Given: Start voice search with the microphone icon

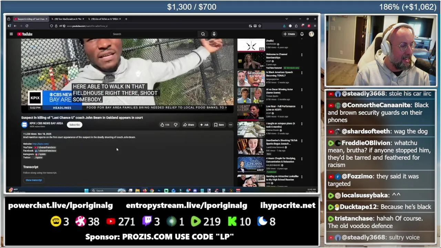Looking at the screenshot, I should 214,34.
